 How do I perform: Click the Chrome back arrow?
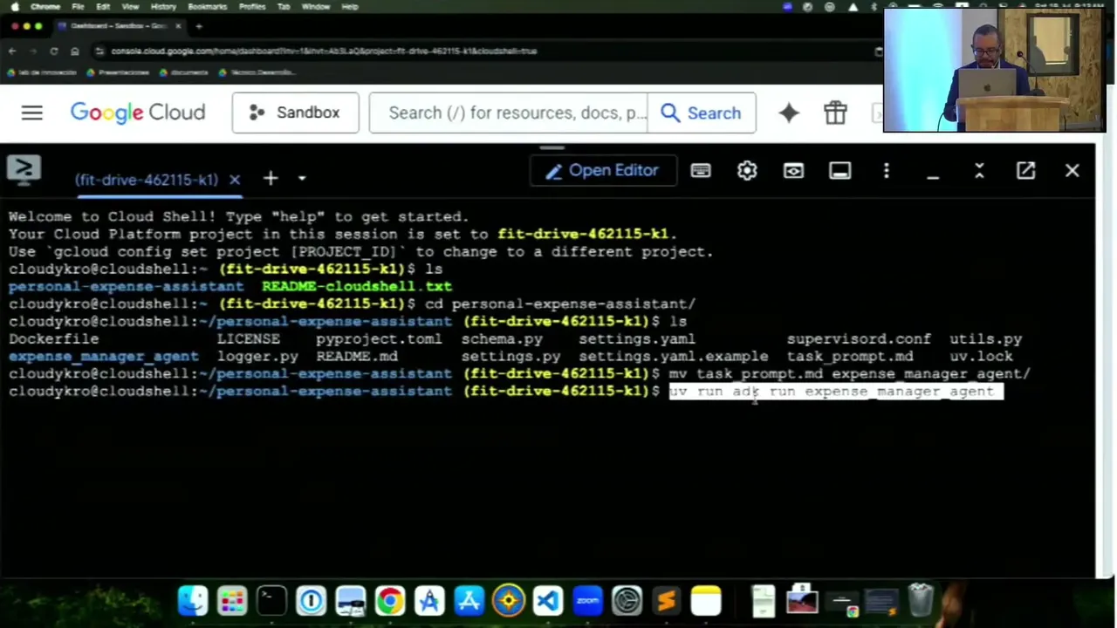click(12, 51)
